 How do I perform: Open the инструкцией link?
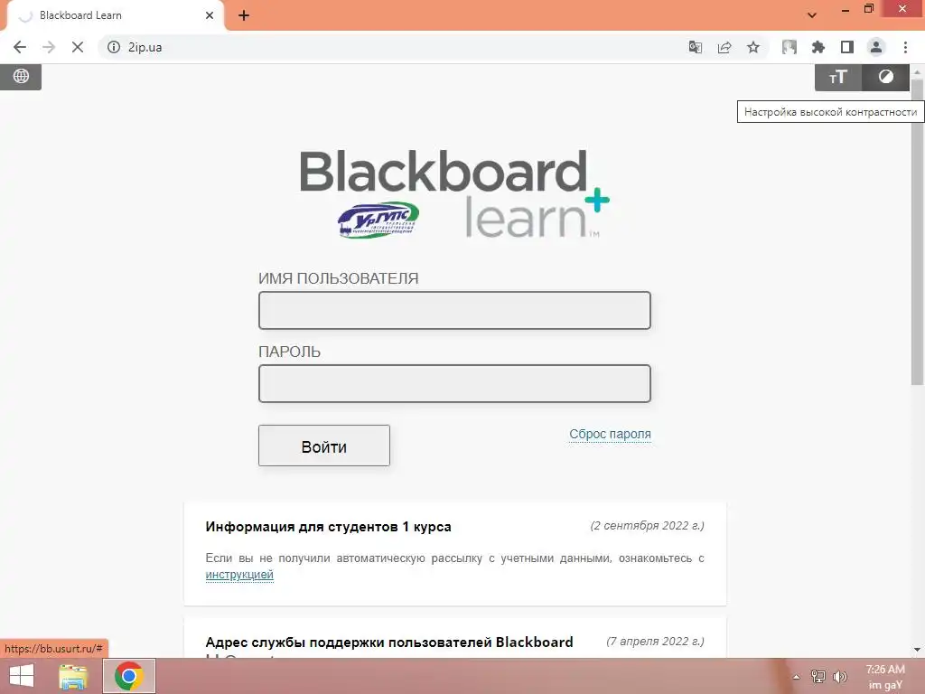239,574
